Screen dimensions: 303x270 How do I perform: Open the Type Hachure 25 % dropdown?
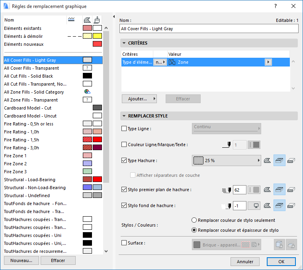click(227, 160)
